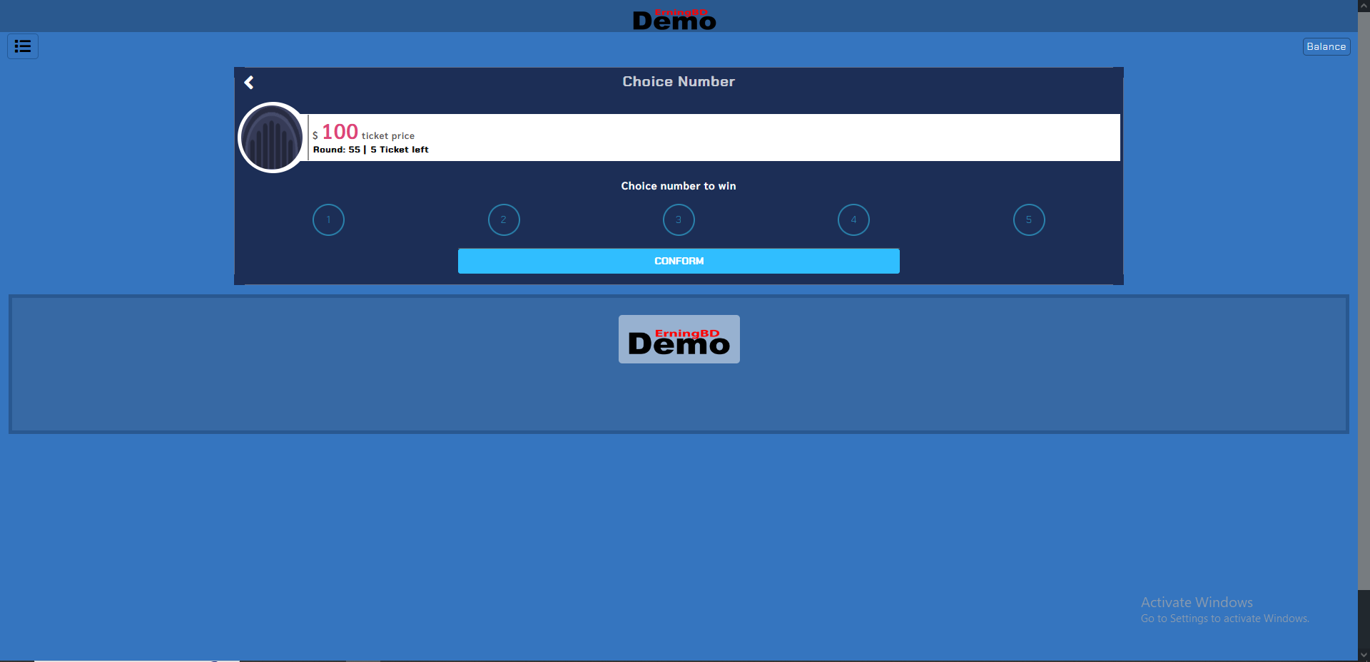Click the Choice number to win label
The width and height of the screenshot is (1370, 662).
(679, 186)
